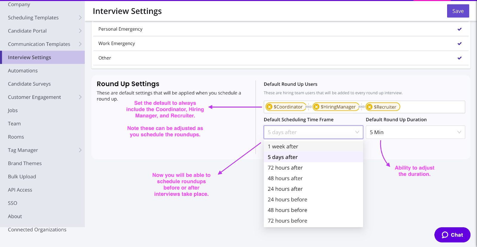Image resolution: width=477 pixels, height=247 pixels.
Task: Save the interview settings
Action: [x=458, y=11]
